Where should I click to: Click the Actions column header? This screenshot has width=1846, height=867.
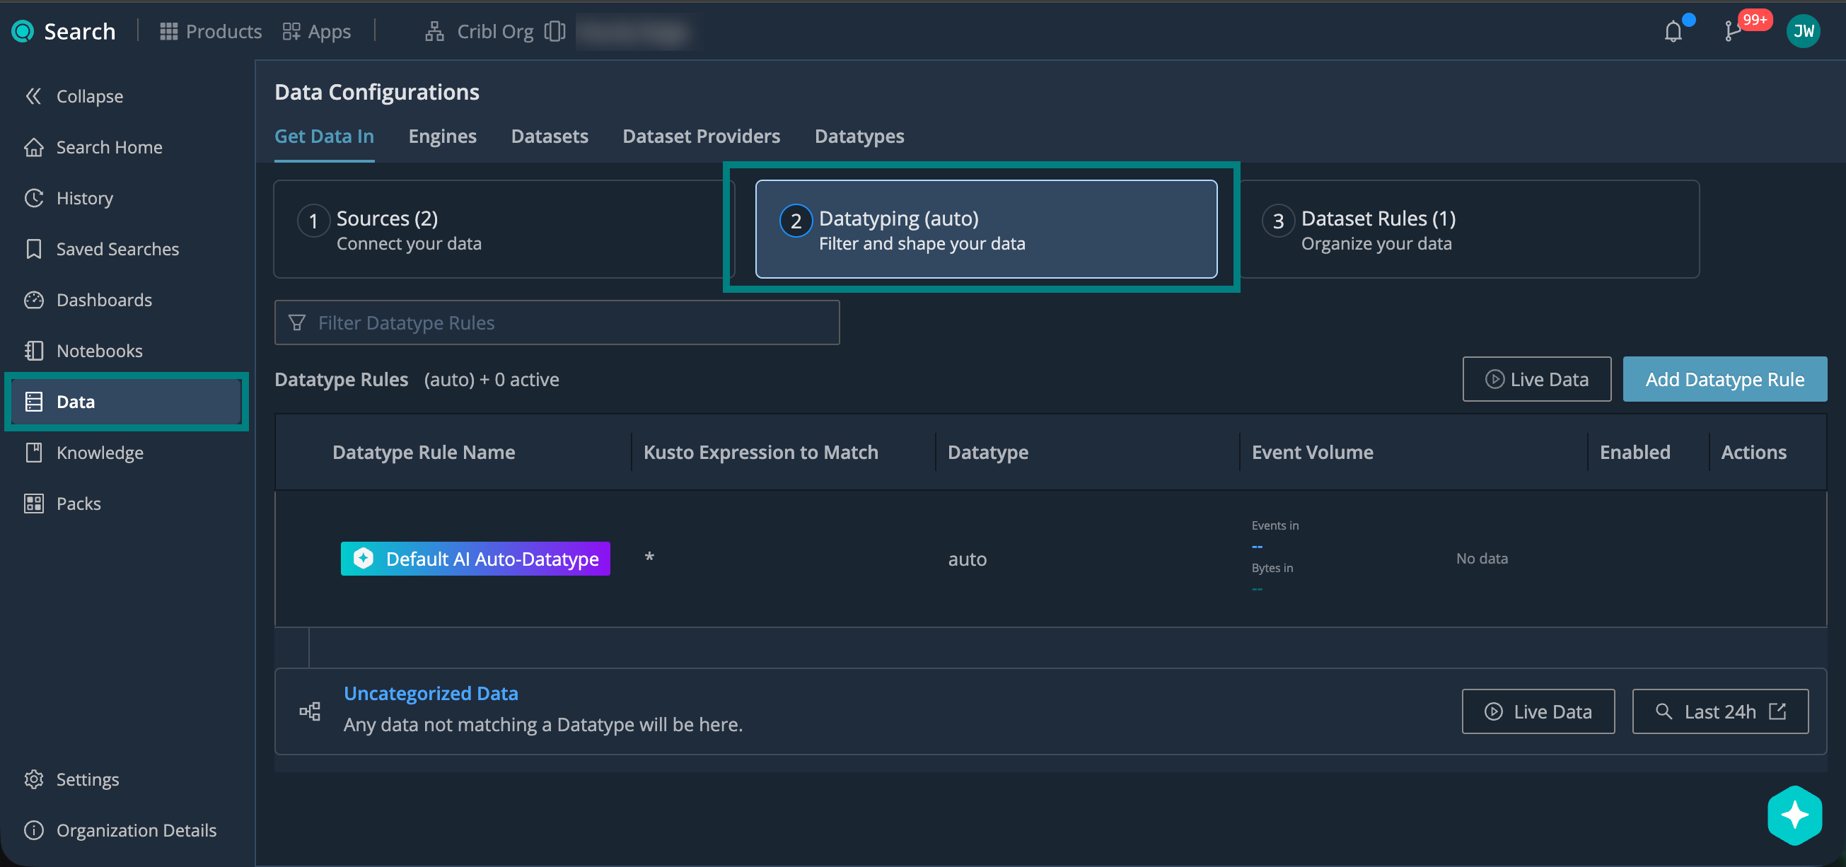tap(1753, 452)
